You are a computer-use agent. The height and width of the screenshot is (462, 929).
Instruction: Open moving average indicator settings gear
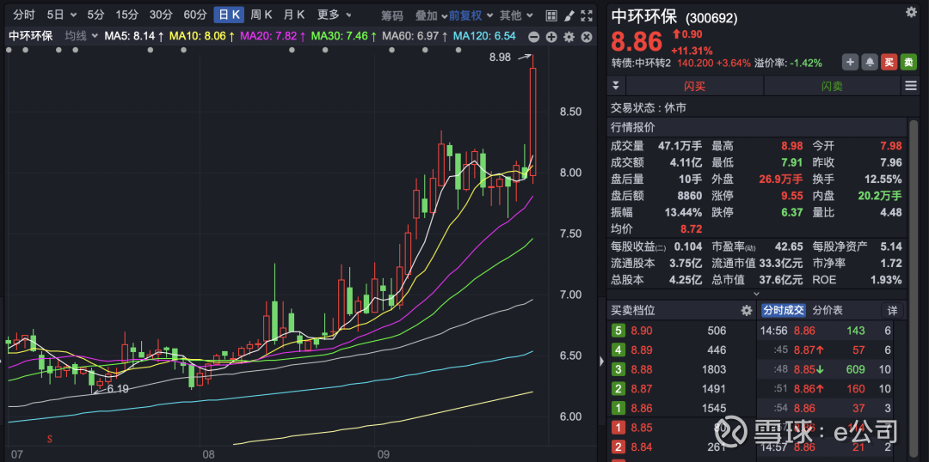pyautogui.click(x=569, y=37)
